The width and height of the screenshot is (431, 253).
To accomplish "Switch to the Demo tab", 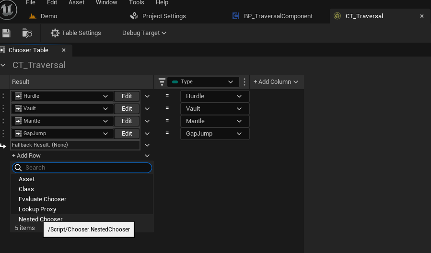I will [43, 16].
